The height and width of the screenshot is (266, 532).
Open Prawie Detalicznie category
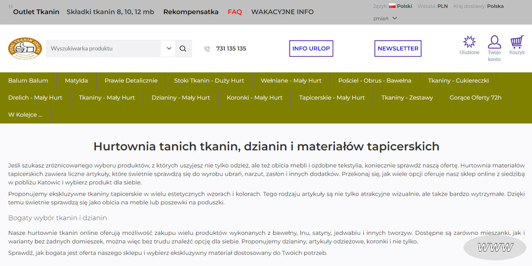click(131, 81)
